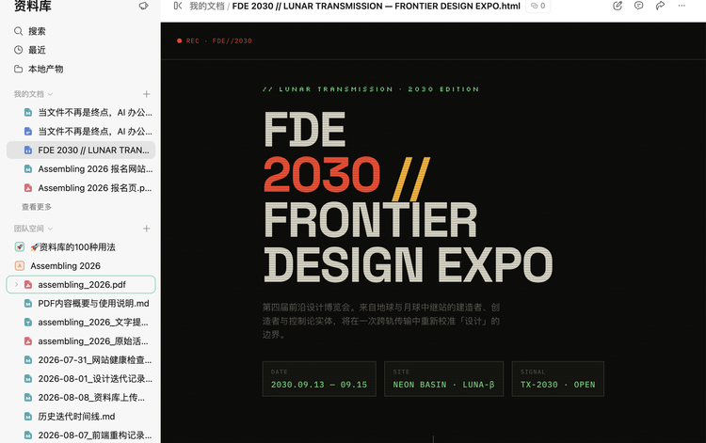Click the link count badge showing 0
Screen dimensions: 706x443
point(538,6)
